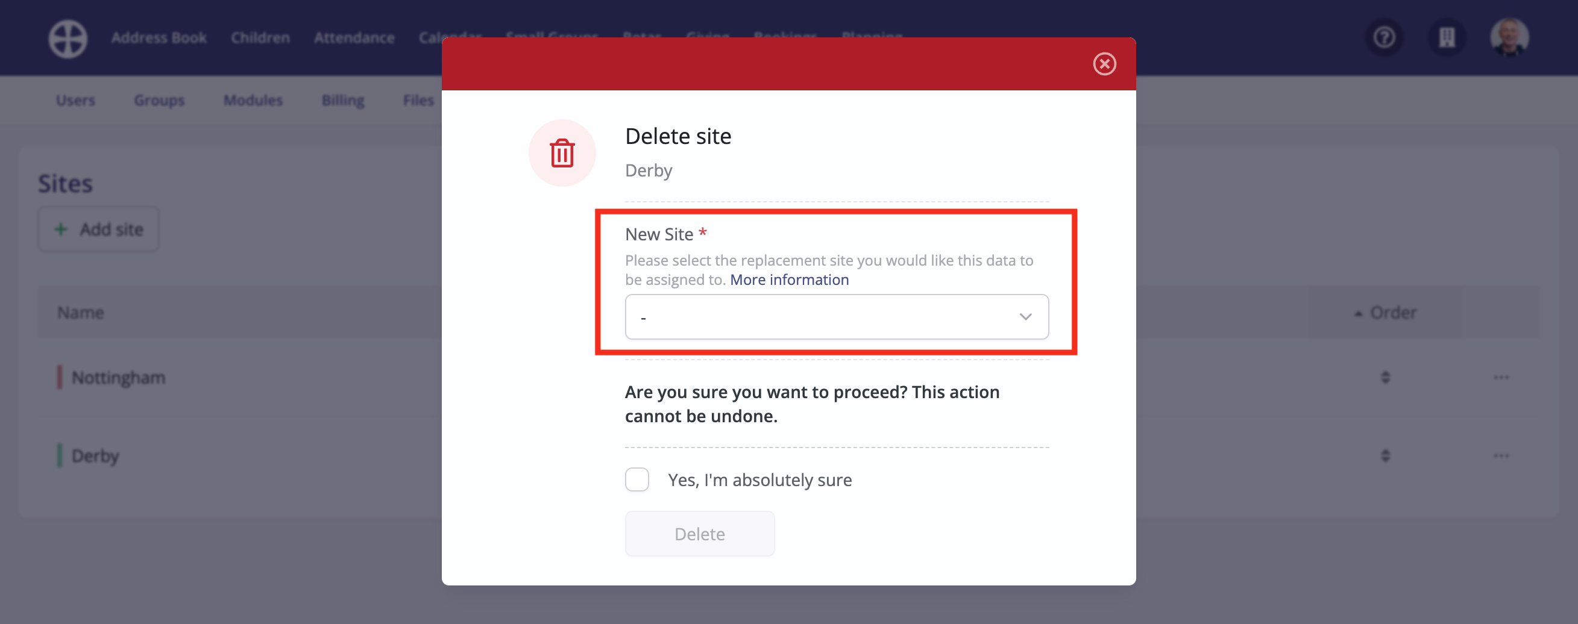
Task: Open the Address Book module
Action: (x=159, y=38)
